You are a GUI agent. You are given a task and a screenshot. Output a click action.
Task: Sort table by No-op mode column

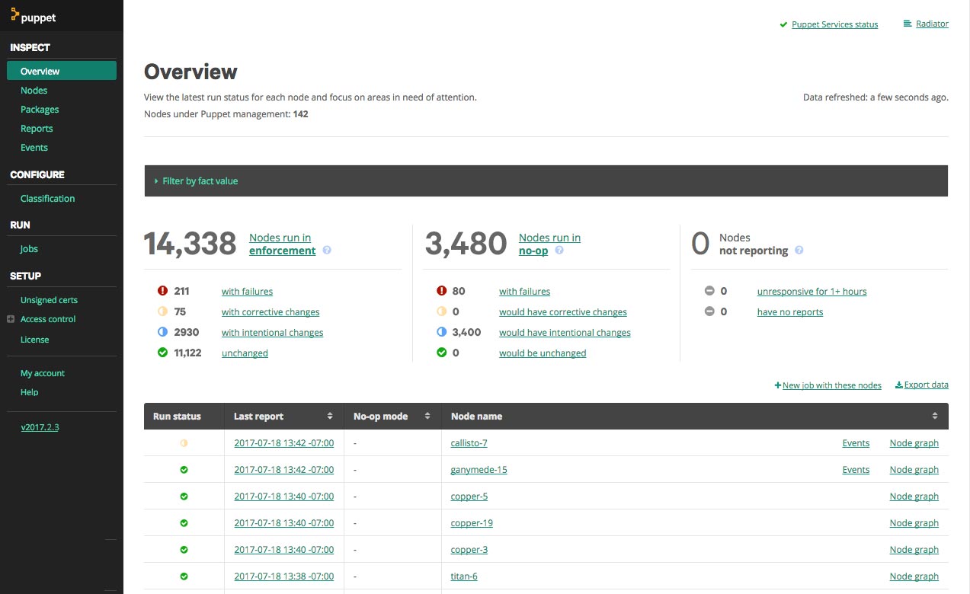tap(427, 417)
